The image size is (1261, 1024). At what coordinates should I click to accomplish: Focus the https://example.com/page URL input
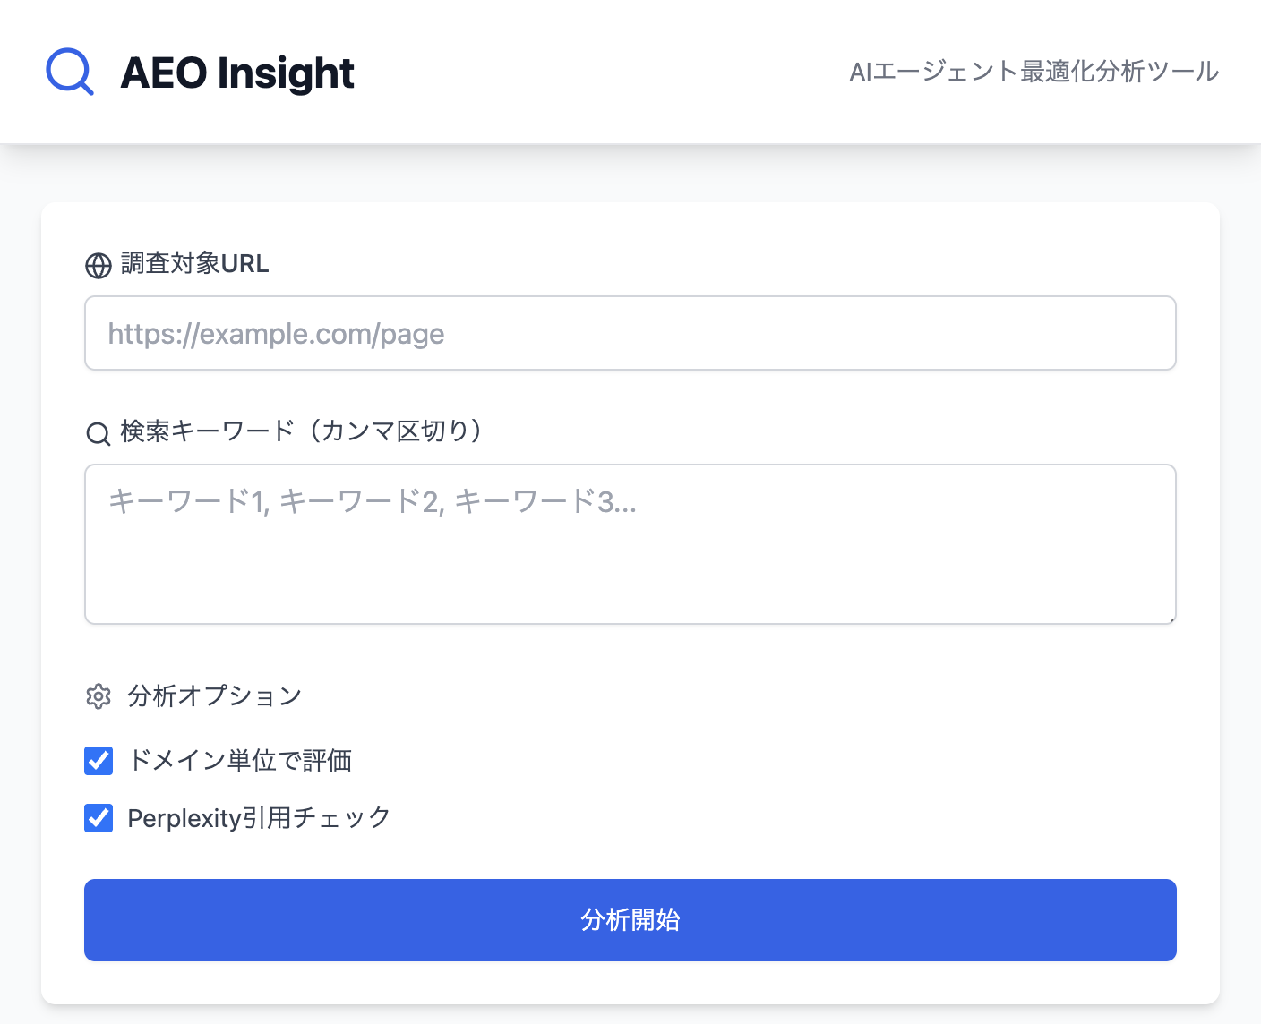630,333
